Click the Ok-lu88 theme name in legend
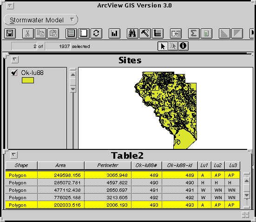This screenshot has height=222, width=256. point(33,73)
